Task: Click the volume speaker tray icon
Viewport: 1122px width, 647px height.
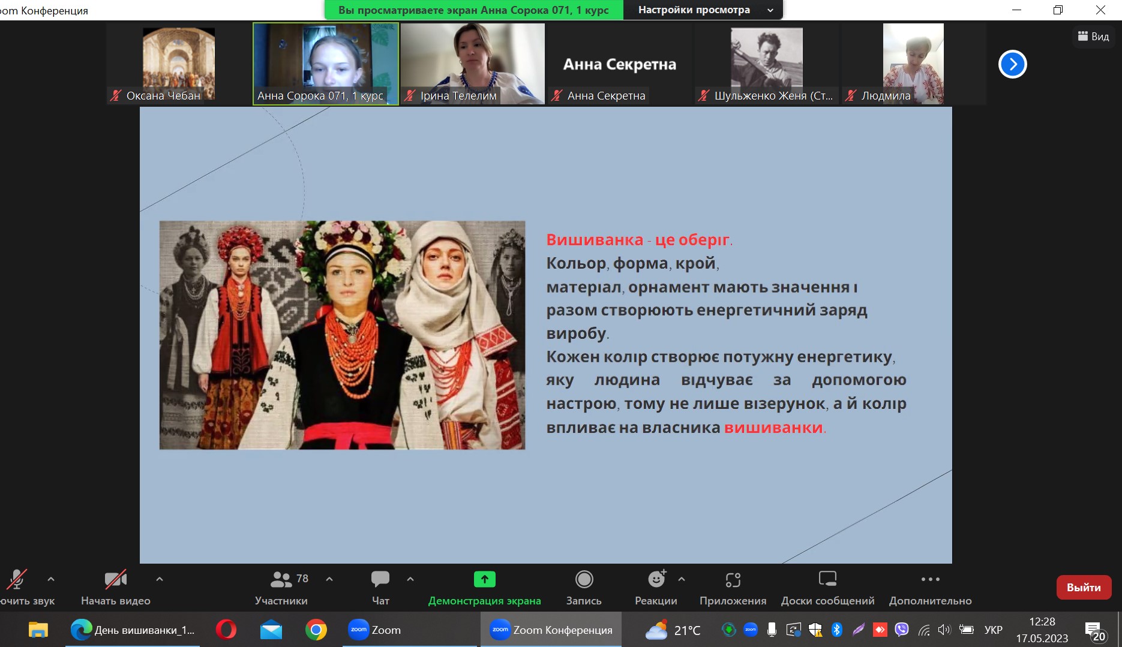Action: pyautogui.click(x=944, y=630)
